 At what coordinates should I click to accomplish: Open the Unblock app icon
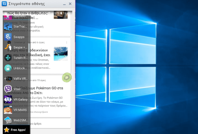8,68
